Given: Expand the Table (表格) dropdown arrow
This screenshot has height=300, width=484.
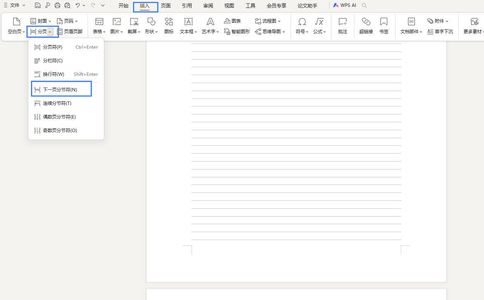Looking at the screenshot, I should tap(104, 32).
